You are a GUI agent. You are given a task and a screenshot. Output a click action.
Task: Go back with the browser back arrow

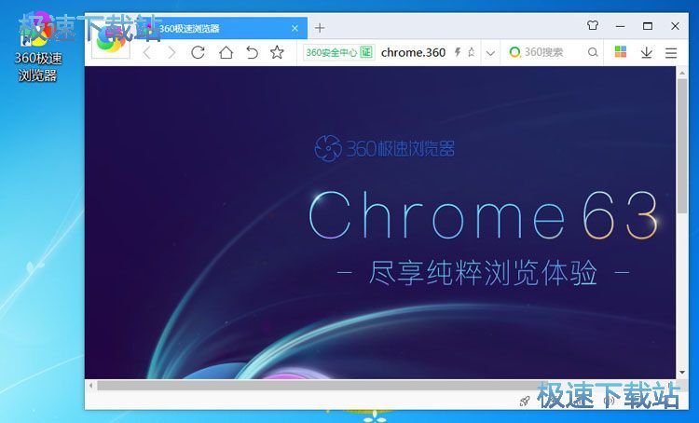pyautogui.click(x=147, y=52)
